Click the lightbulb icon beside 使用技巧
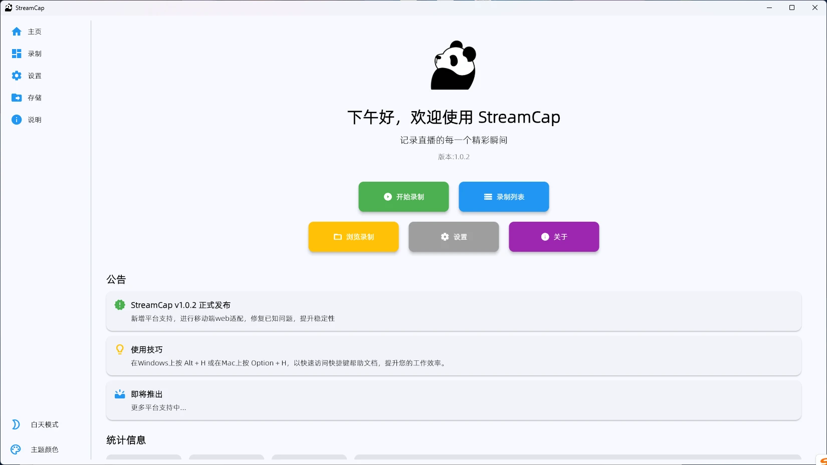827x465 pixels. tap(120, 349)
